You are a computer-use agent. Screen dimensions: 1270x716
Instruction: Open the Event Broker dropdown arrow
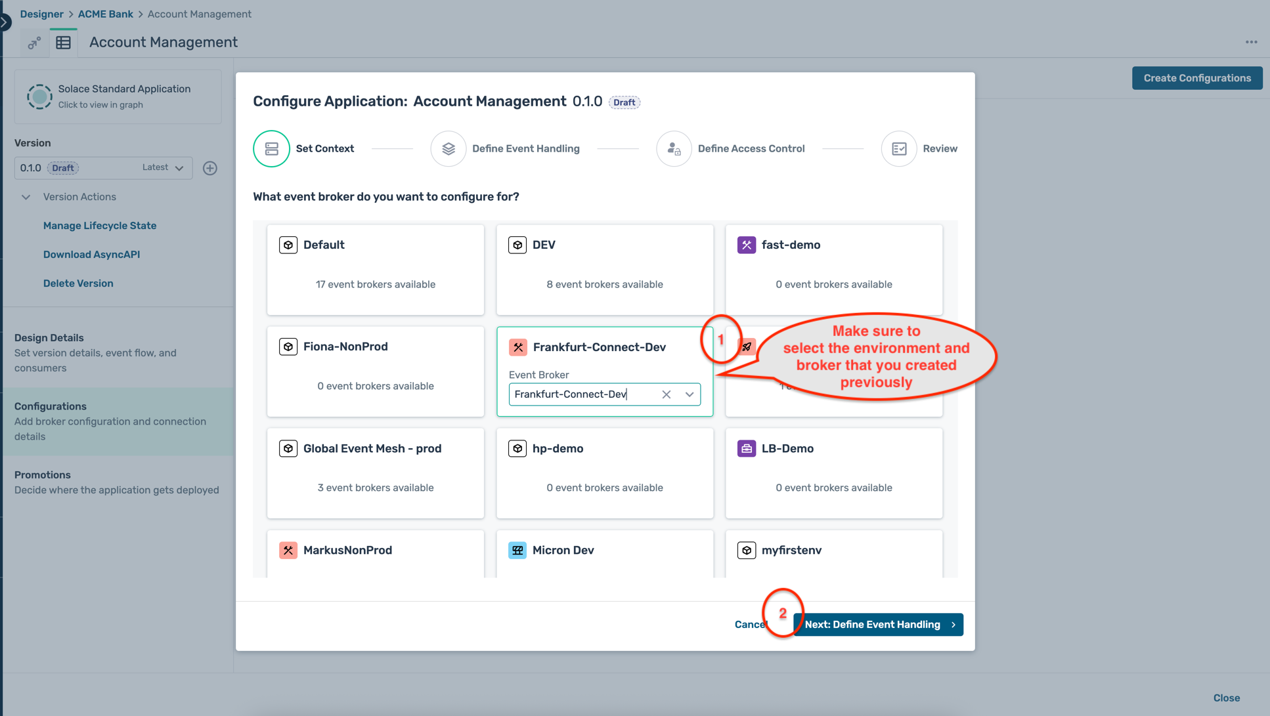click(690, 394)
